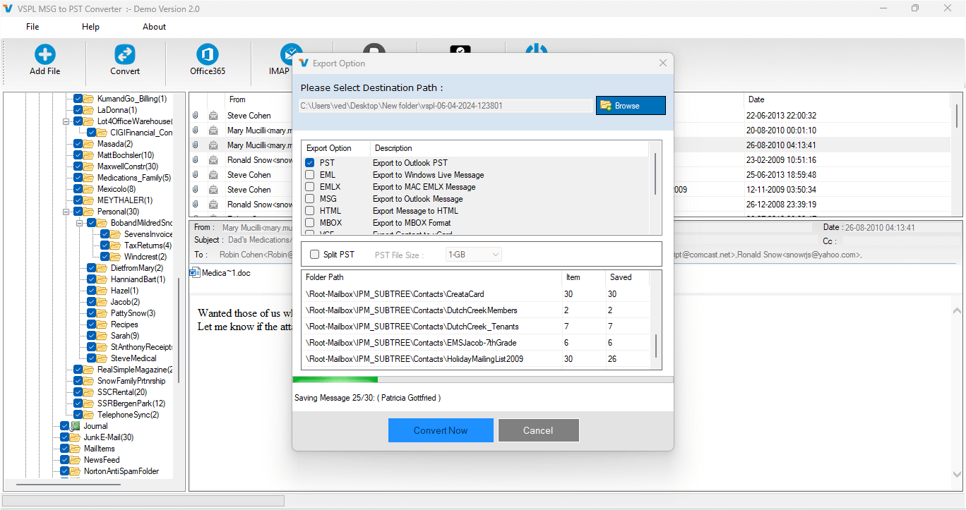Click the folder icon beside NewsFeed
Screen dimensions: 966x510
(x=76, y=460)
